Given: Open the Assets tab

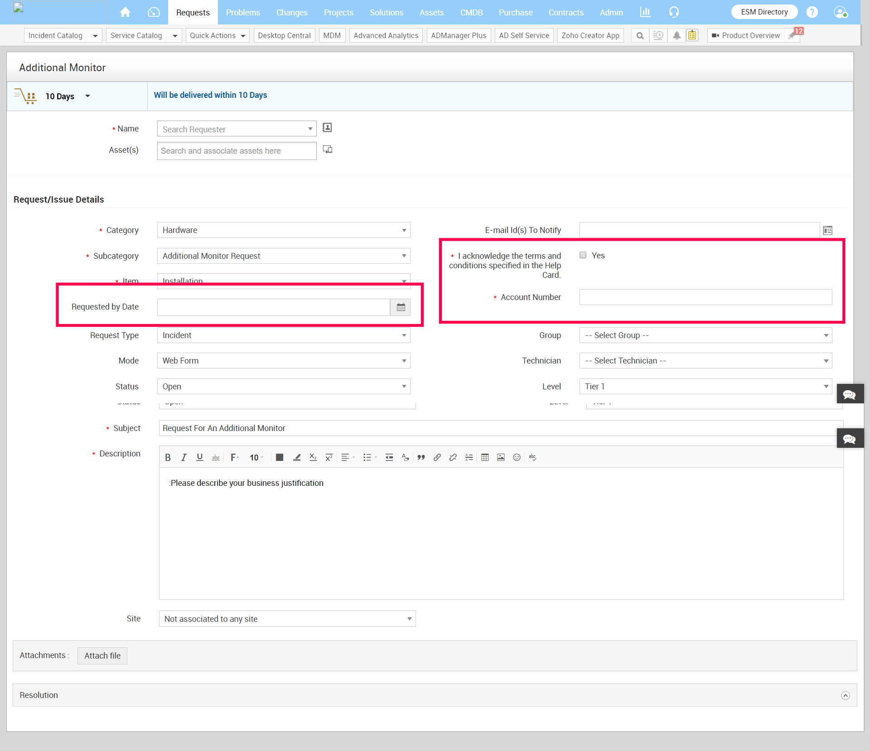Looking at the screenshot, I should point(431,12).
